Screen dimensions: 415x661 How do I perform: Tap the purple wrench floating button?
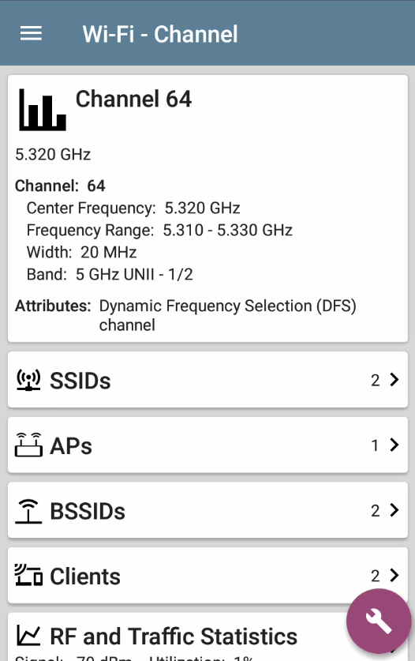click(379, 621)
